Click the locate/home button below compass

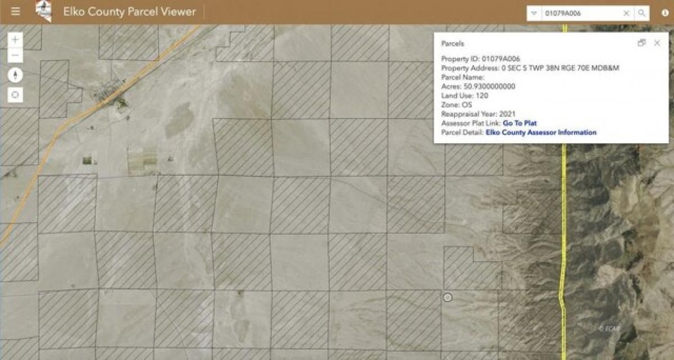coord(15,95)
